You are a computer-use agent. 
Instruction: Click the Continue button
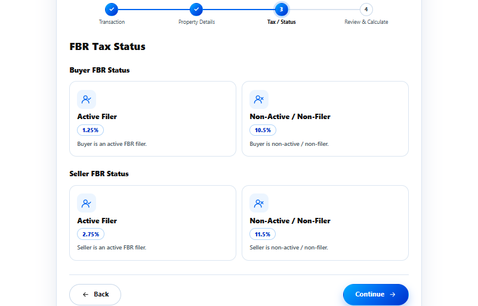pos(376,295)
